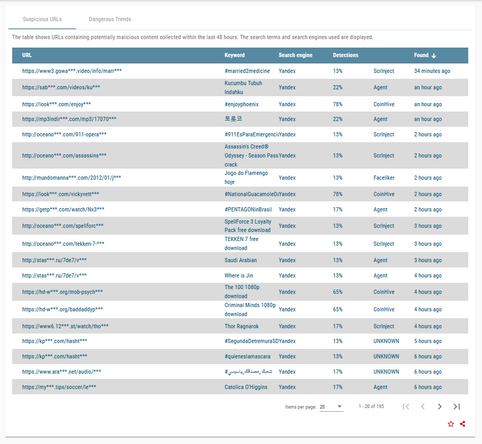Open the Items per page dropdown
The width and height of the screenshot is (482, 444).
click(331, 406)
